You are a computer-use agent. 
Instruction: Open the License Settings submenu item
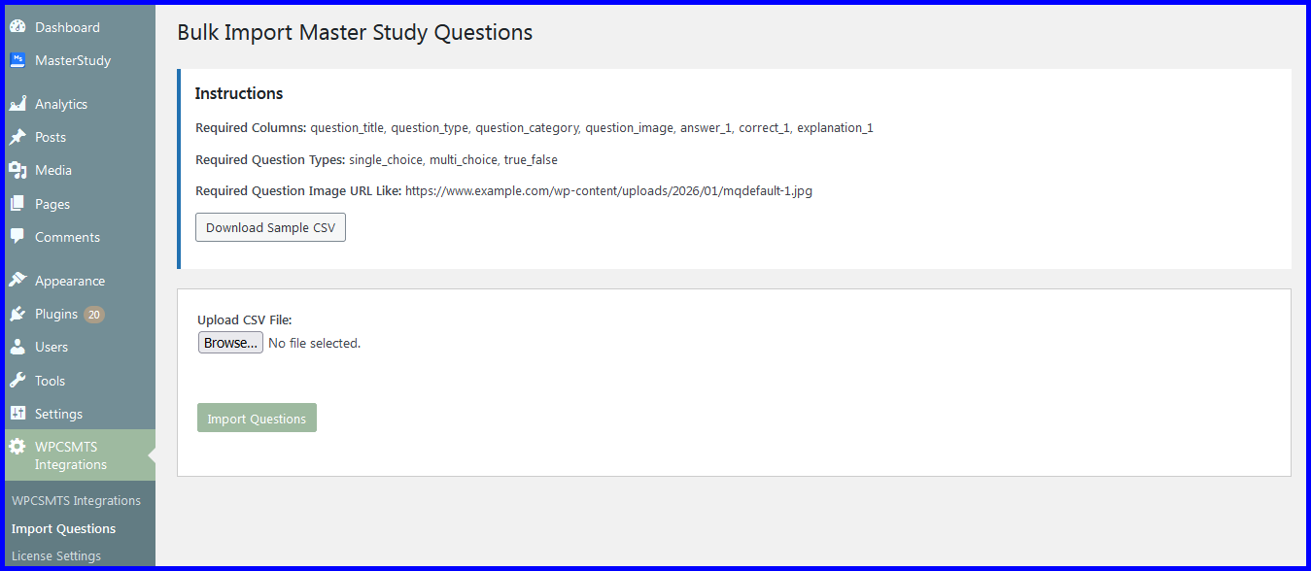point(56,556)
